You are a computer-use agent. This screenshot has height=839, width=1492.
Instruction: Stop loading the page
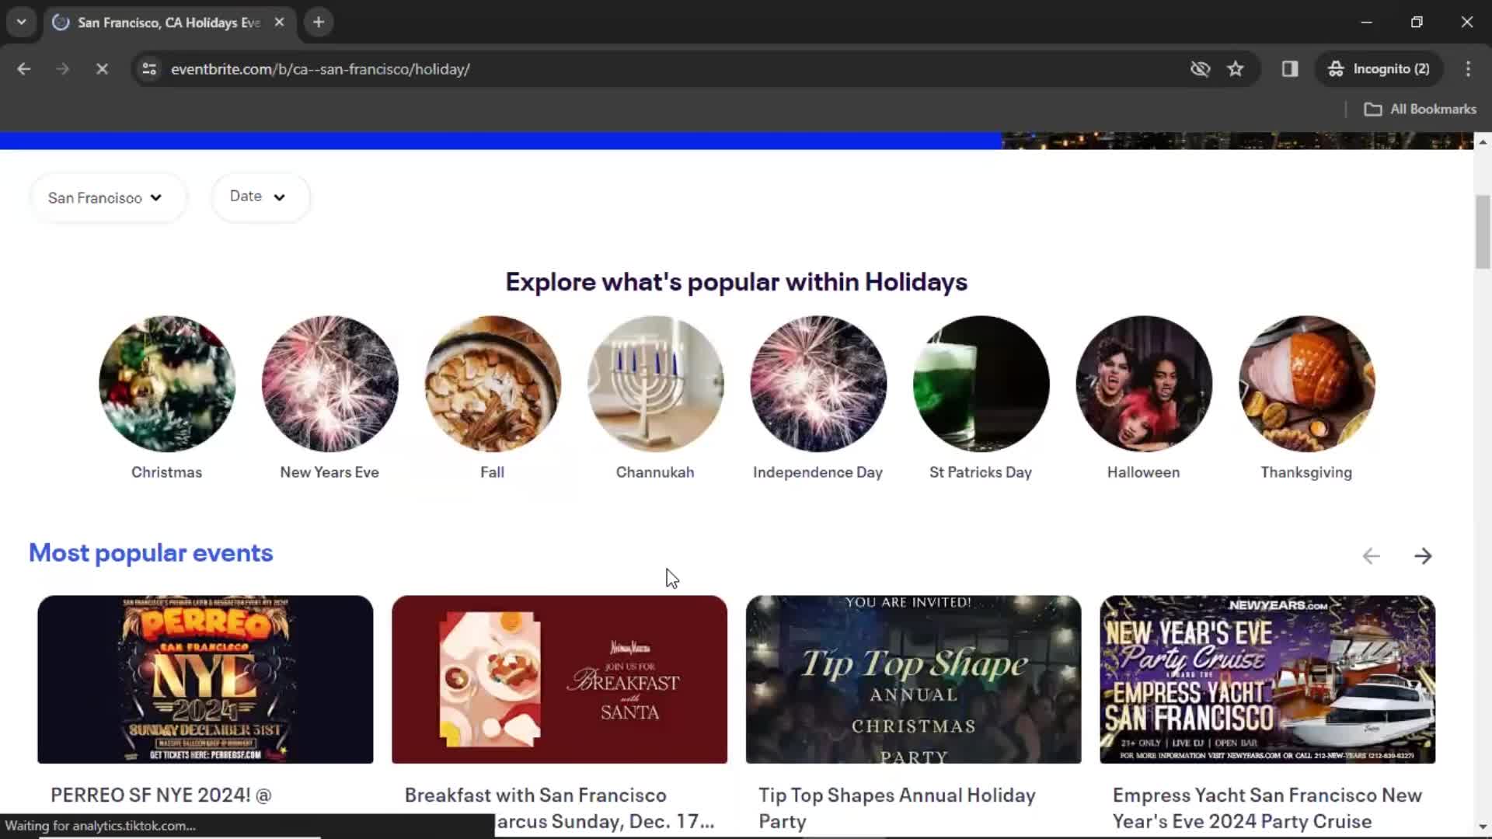[x=102, y=69]
